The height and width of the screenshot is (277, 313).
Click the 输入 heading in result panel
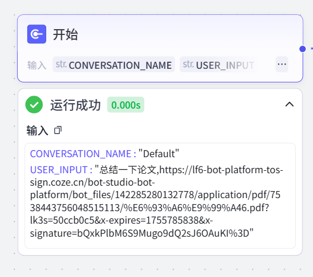point(37,130)
